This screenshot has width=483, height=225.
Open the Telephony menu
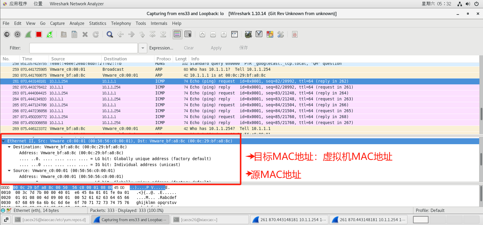[121, 23]
